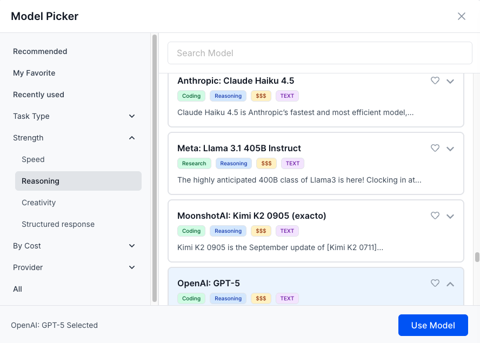Viewport: 480px width, 343px height.
Task: Click heart icon on Kimi K2 0905 card
Action: click(x=435, y=216)
